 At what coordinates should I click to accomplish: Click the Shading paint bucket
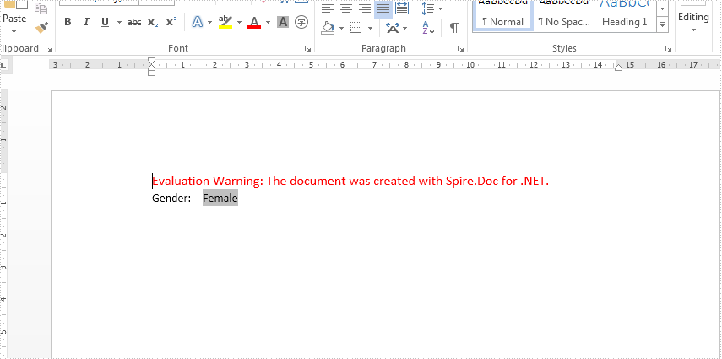coord(328,28)
